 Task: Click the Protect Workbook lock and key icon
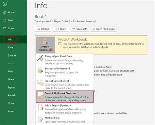[45, 42]
